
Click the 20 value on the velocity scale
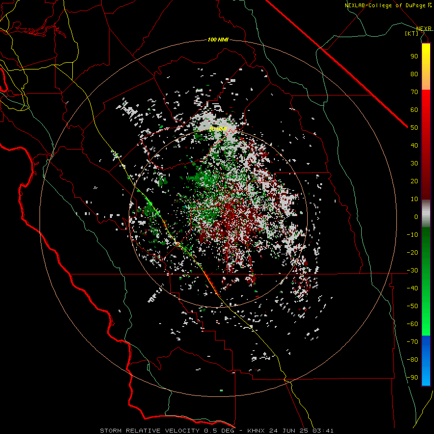pos(414,181)
